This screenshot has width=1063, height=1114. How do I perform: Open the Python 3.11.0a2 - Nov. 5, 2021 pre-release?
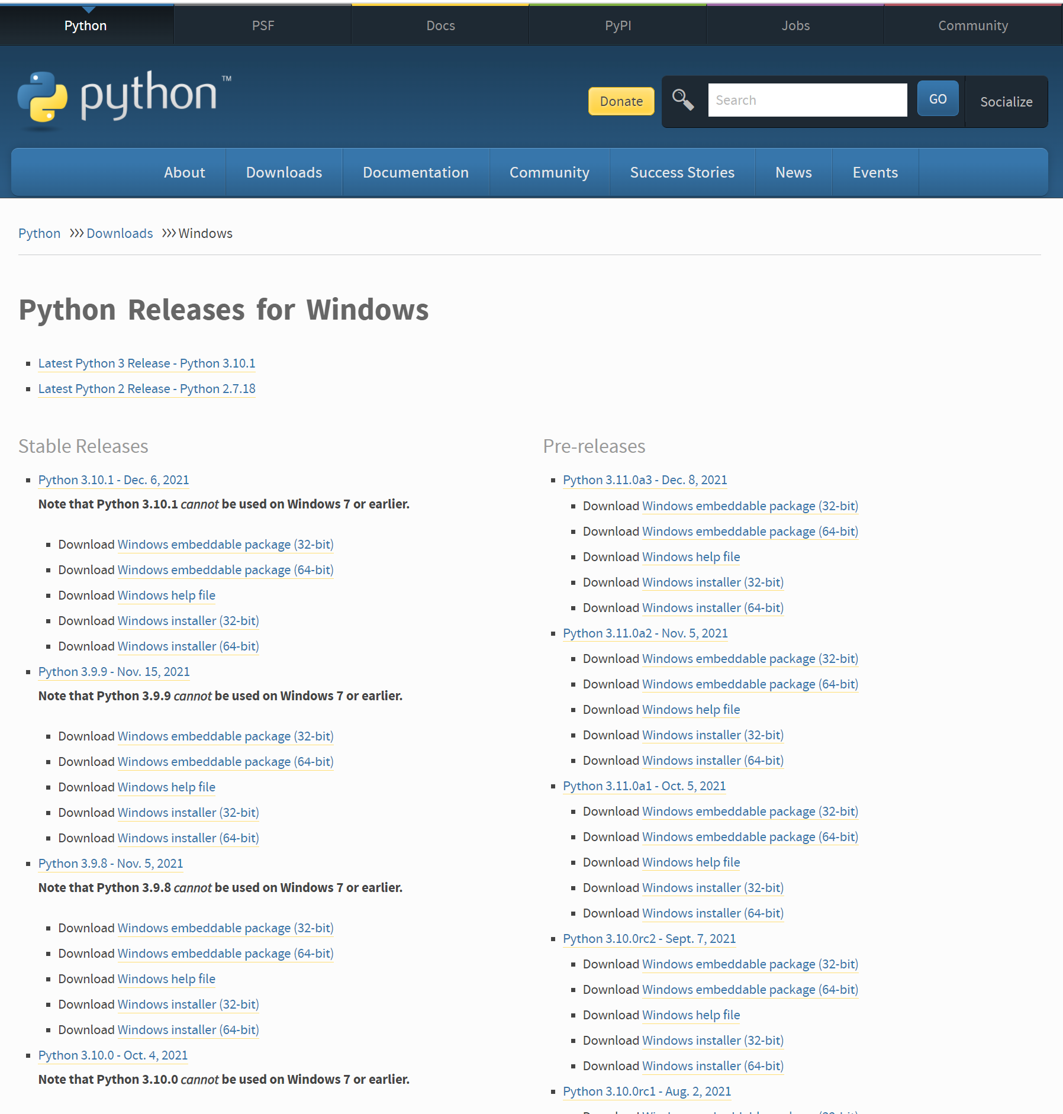coord(645,633)
